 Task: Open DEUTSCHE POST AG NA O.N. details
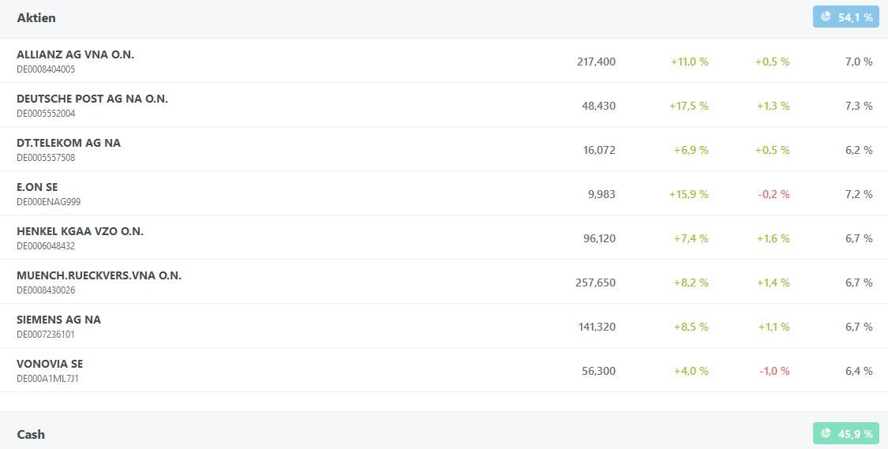click(x=92, y=99)
